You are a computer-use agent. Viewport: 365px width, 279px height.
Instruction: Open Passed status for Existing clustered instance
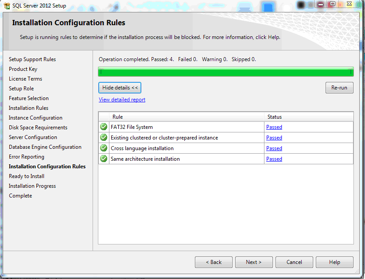(x=274, y=138)
